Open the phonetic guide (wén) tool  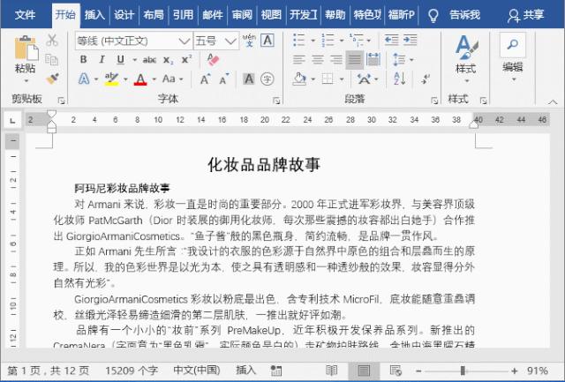point(249,41)
